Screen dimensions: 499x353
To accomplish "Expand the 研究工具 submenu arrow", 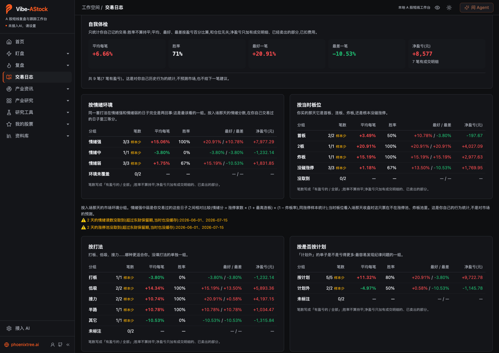I will coord(68,112).
